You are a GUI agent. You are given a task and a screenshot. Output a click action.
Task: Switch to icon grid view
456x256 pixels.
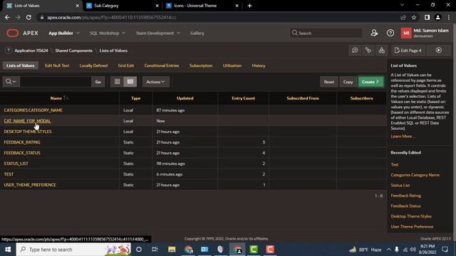(x=117, y=82)
